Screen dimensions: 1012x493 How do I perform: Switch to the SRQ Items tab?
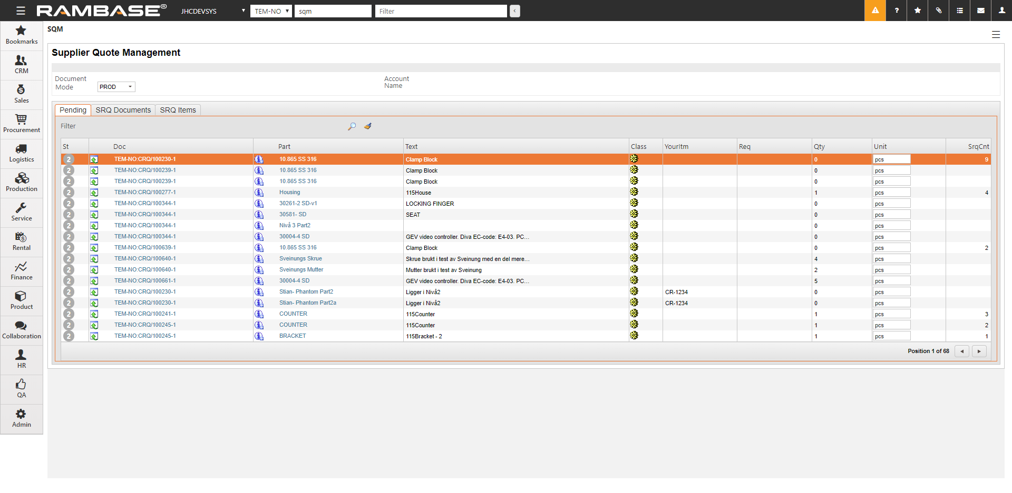coord(178,110)
